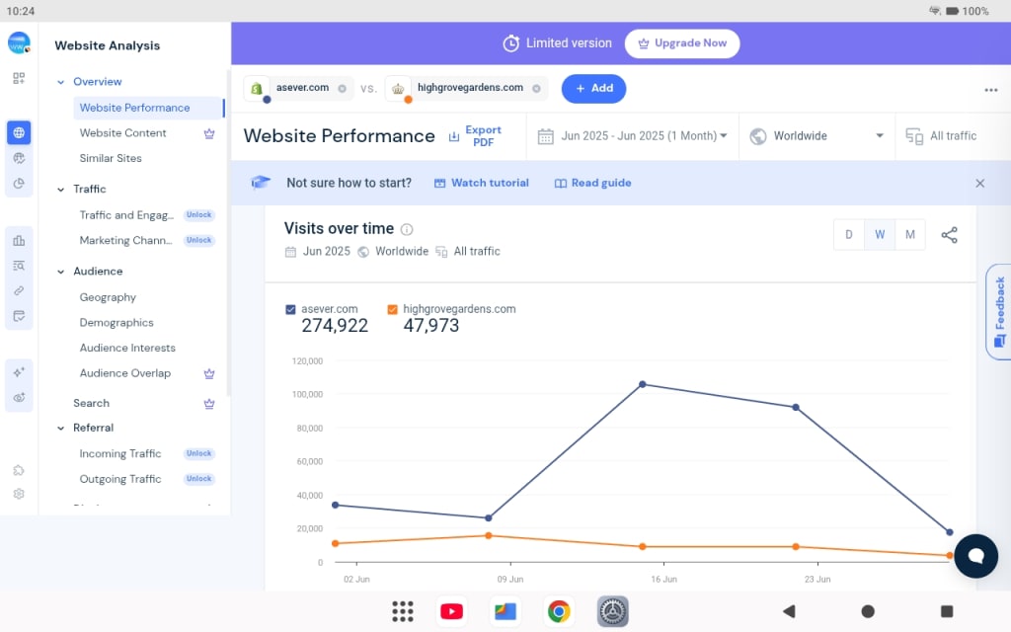Click Watch tutorial link
Screen dimensions: 1011x632
click(x=482, y=183)
